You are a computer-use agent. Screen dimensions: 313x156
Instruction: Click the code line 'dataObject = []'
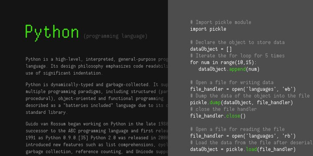(211, 49)
